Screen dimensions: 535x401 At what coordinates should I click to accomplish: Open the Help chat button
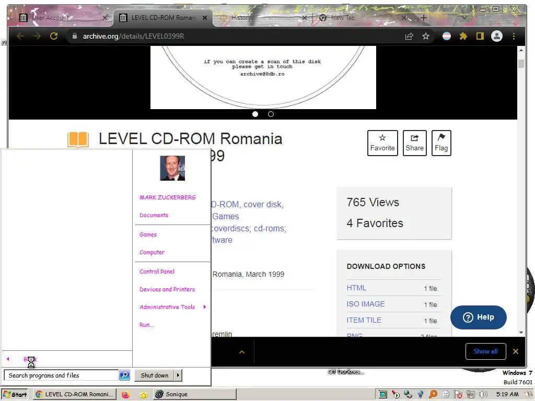(x=479, y=317)
